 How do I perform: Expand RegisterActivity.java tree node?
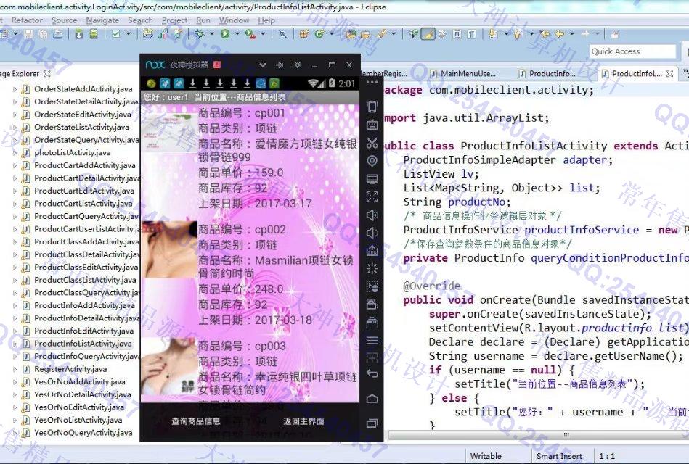coord(15,369)
